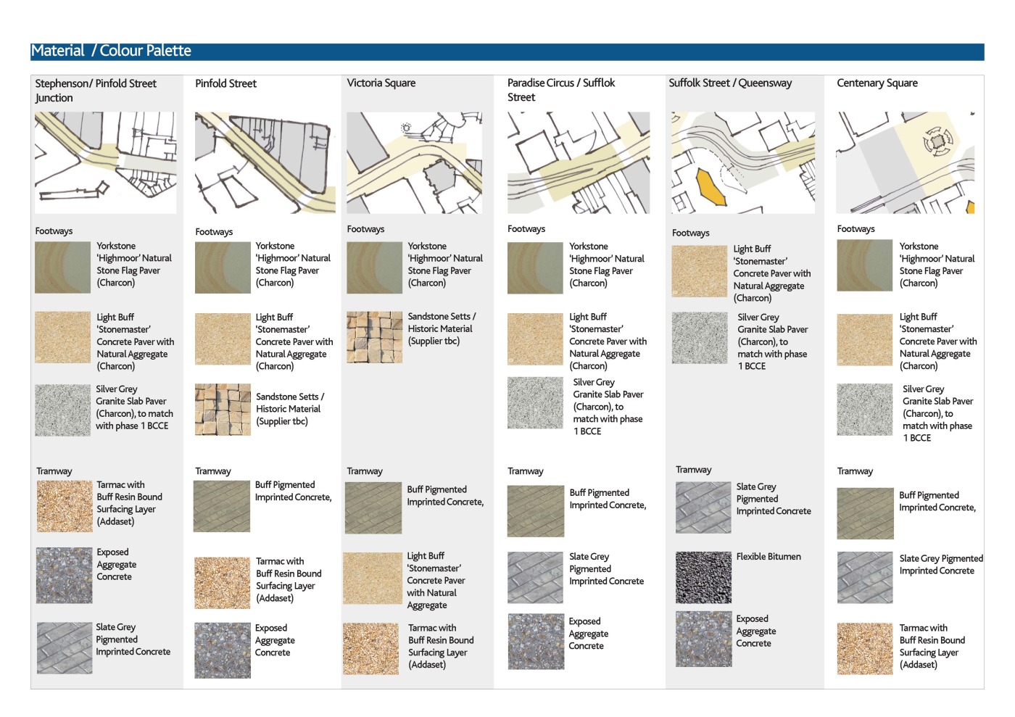Select the Sandstone Setts swatch under Victoria Square

point(374,337)
